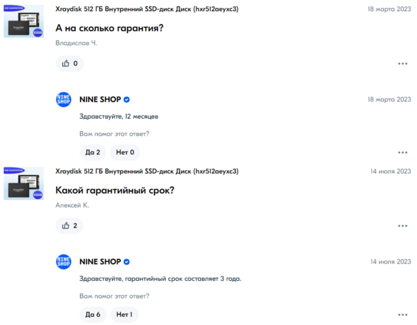This screenshot has height=325, width=417.
Task: Click NINE SHOP avatar in the 12 месяцев answer
Action: 63,99
